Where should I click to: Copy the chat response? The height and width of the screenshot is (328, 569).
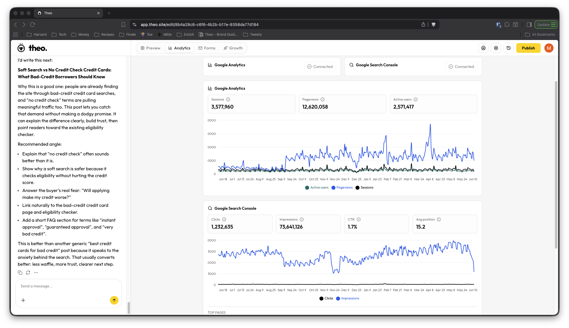click(x=20, y=273)
